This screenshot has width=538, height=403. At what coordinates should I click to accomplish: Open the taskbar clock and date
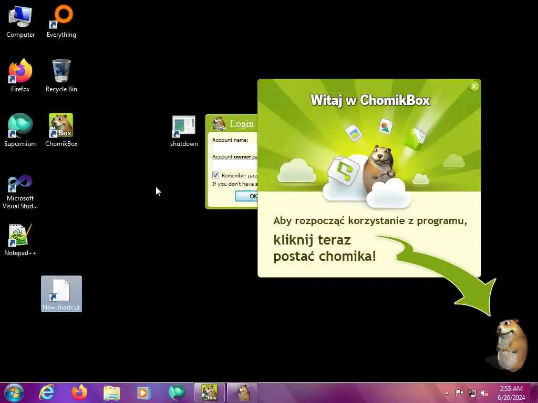click(511, 393)
